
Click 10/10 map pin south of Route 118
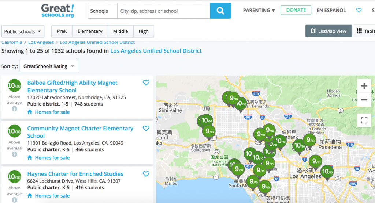[206, 120]
